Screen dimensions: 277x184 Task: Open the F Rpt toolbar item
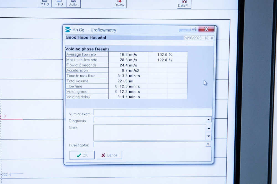tap(59, 3)
